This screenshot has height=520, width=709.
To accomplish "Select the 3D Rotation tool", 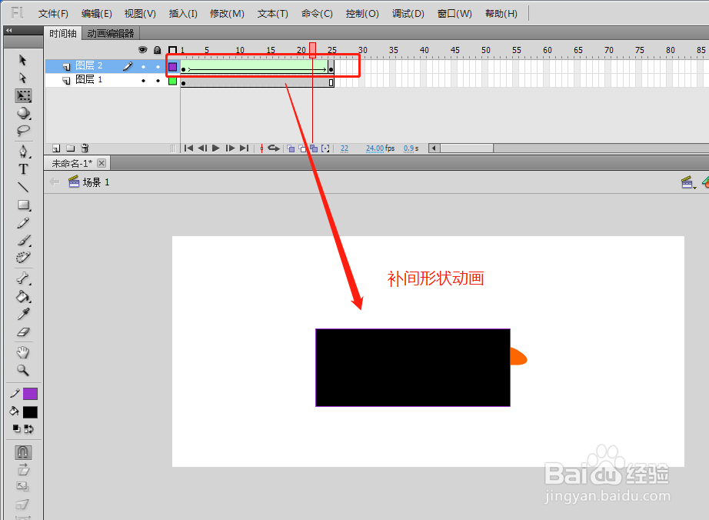I will (24, 113).
